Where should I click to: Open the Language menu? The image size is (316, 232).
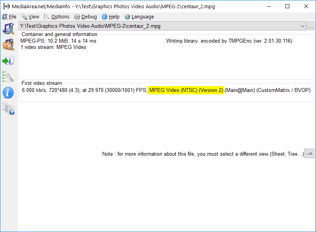(x=139, y=17)
